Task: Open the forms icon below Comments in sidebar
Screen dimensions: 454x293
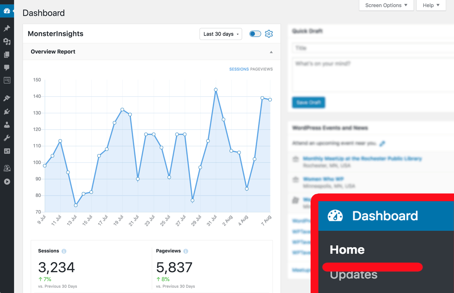Action: coord(7,80)
